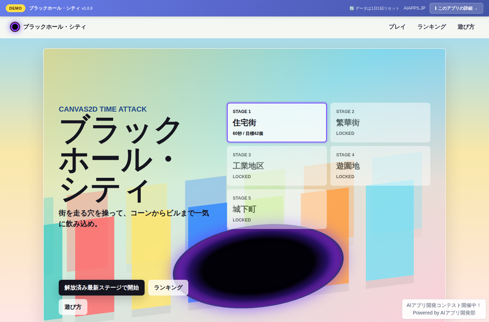This screenshot has width=489, height=322.
Task: Click the このアプリの詳細 button
Action: [x=456, y=8]
